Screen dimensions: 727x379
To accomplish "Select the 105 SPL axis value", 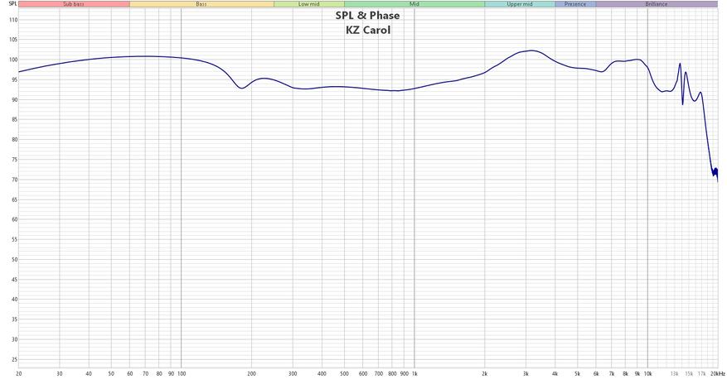I will pos(13,40).
